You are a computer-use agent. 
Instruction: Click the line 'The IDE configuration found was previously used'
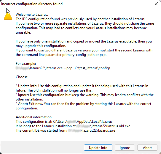81,19
